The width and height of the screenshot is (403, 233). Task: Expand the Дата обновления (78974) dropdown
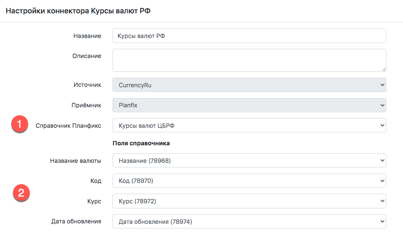pyautogui.click(x=249, y=221)
